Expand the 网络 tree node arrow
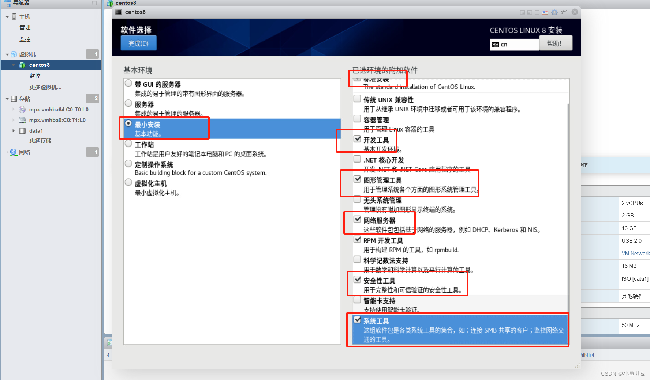 (7, 152)
